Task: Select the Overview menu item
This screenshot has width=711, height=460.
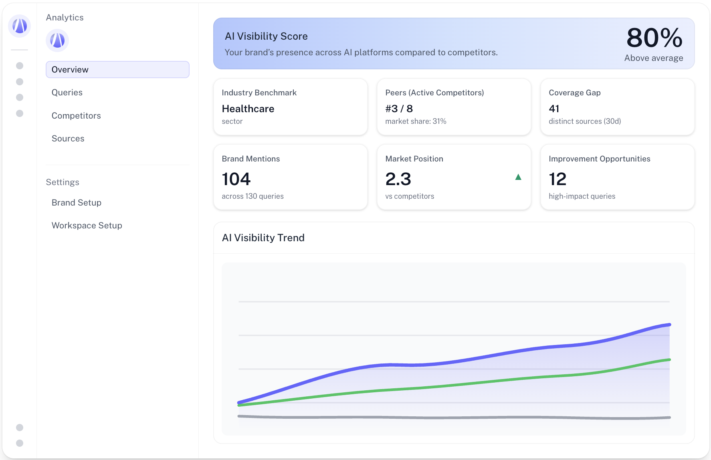Action: (x=117, y=70)
